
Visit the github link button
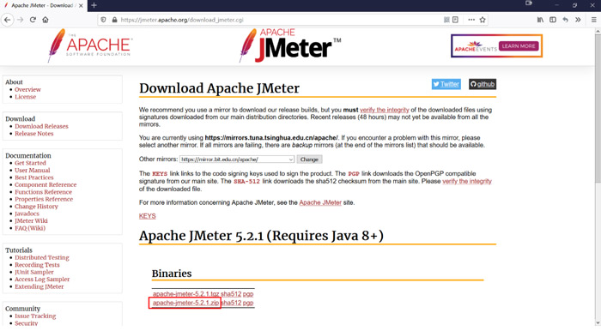[x=483, y=84]
